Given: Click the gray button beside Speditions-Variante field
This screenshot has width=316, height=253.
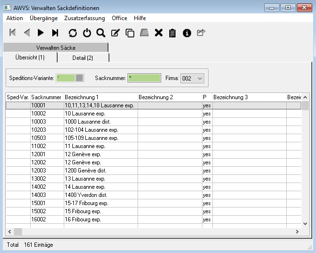Looking at the screenshot, I should 80,78.
